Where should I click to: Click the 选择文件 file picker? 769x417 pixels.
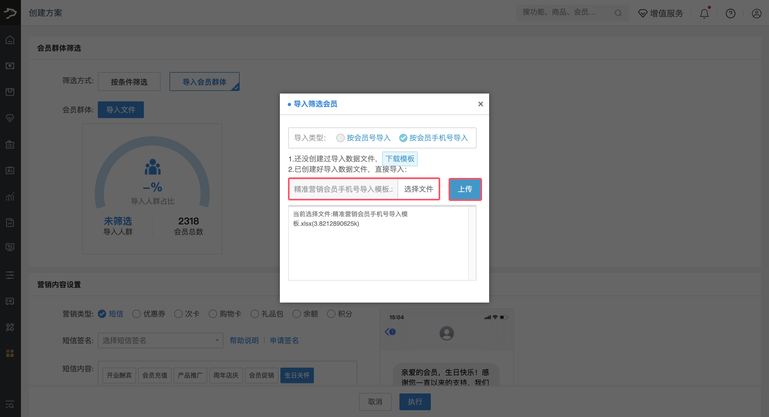[x=419, y=189]
